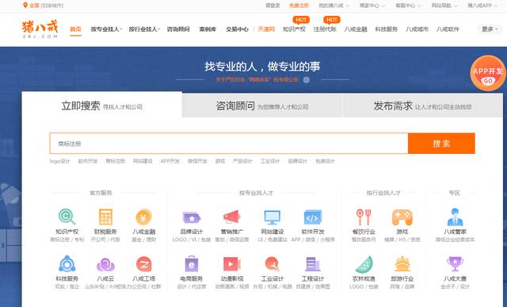This screenshot has width=507, height=307.
Task: Open the 财税服务 calculator icon
Action: (105, 217)
